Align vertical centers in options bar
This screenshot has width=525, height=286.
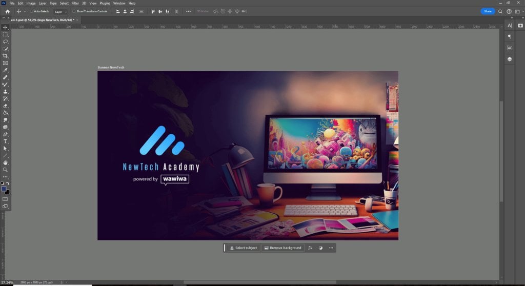(x=160, y=11)
